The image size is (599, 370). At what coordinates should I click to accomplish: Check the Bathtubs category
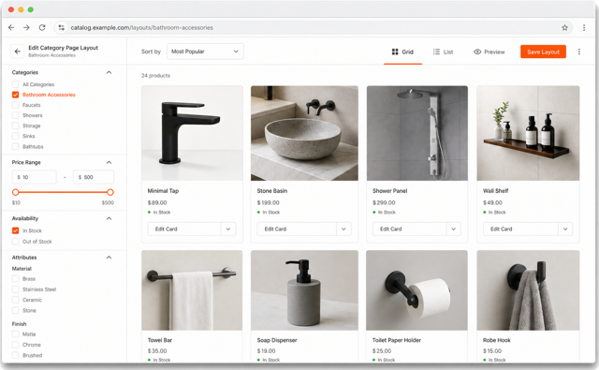coord(15,146)
